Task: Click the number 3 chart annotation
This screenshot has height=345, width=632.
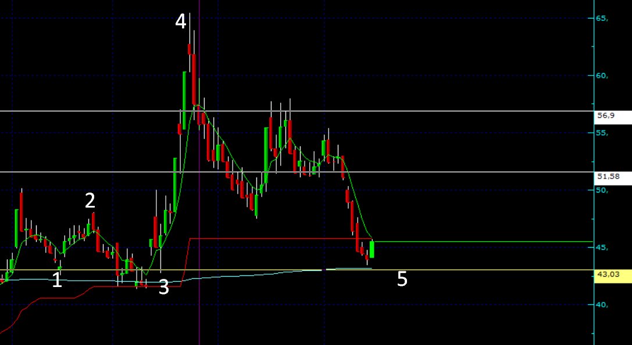Action: pos(163,288)
